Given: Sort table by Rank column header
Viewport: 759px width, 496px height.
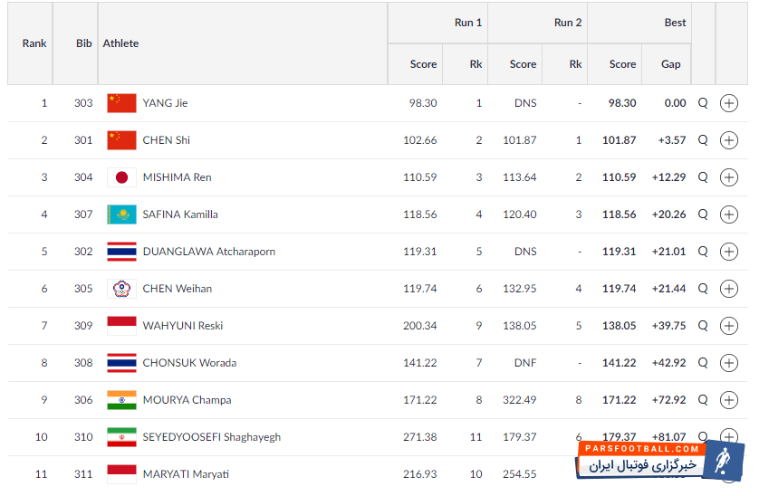Looking at the screenshot, I should pyautogui.click(x=34, y=43).
